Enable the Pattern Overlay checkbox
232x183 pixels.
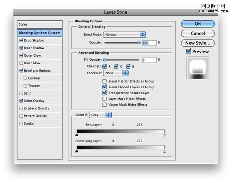[21, 116]
